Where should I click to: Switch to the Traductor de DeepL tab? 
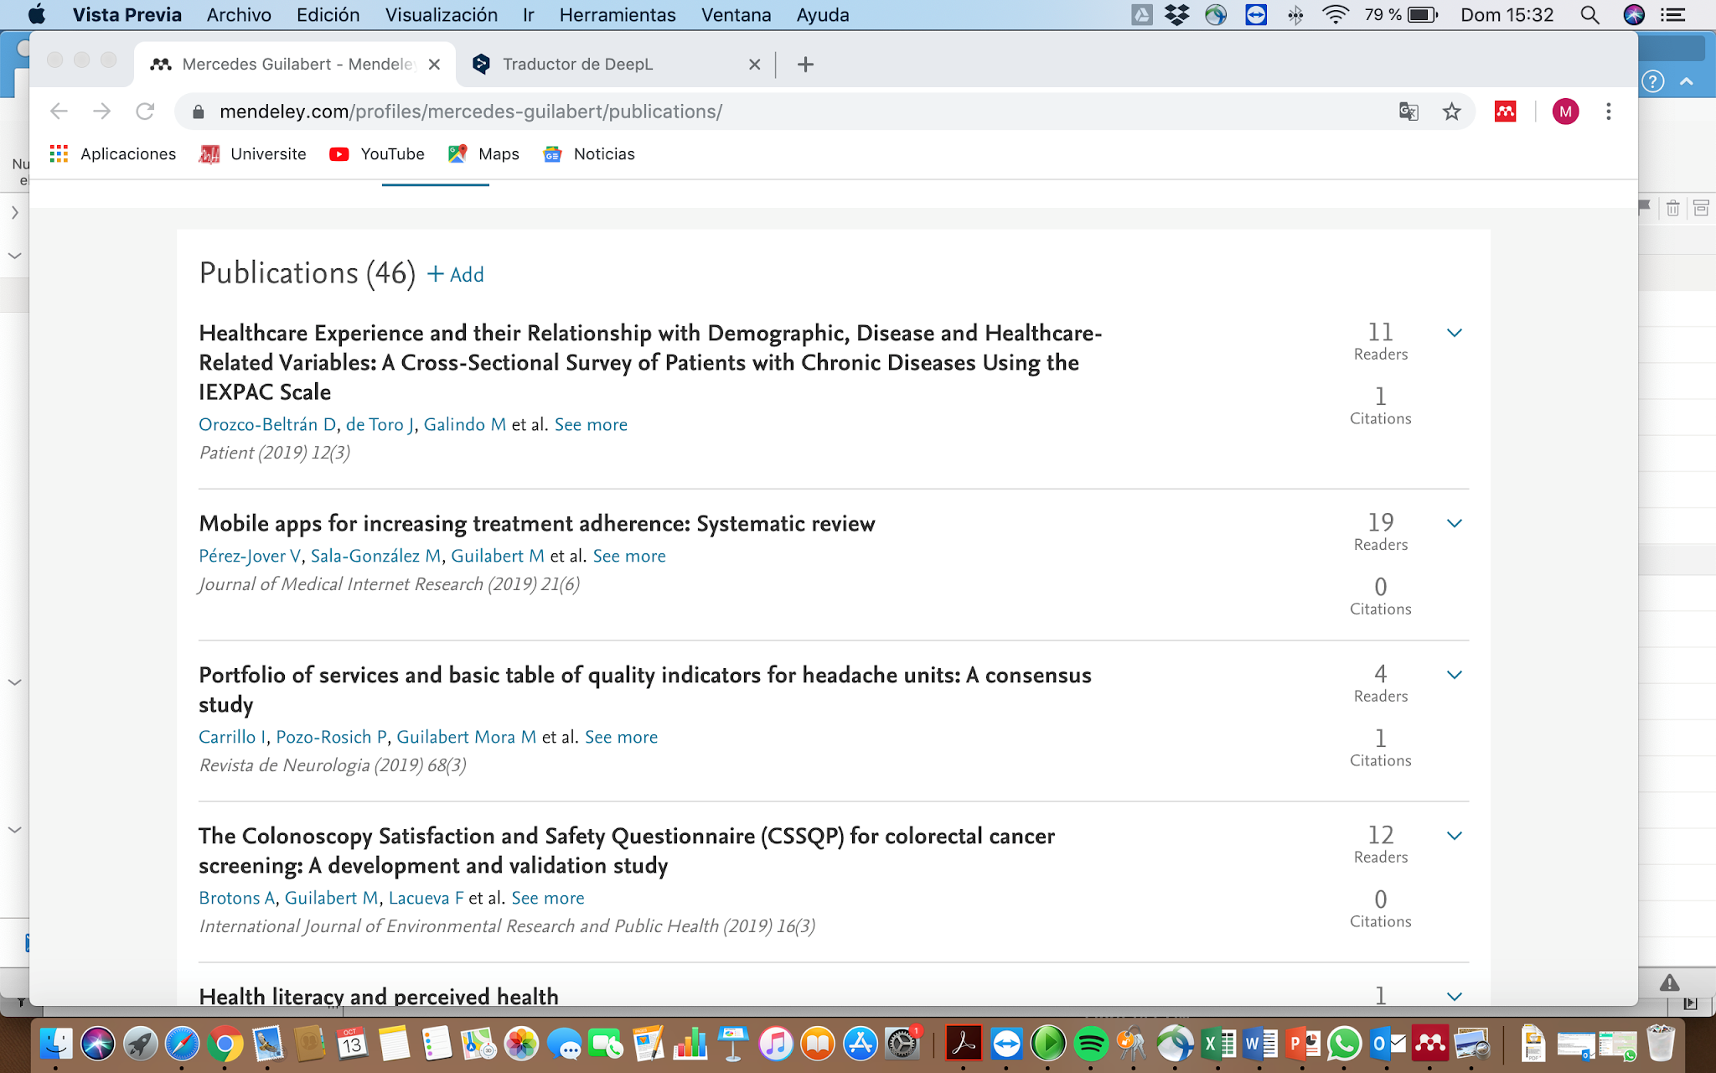pos(577,65)
